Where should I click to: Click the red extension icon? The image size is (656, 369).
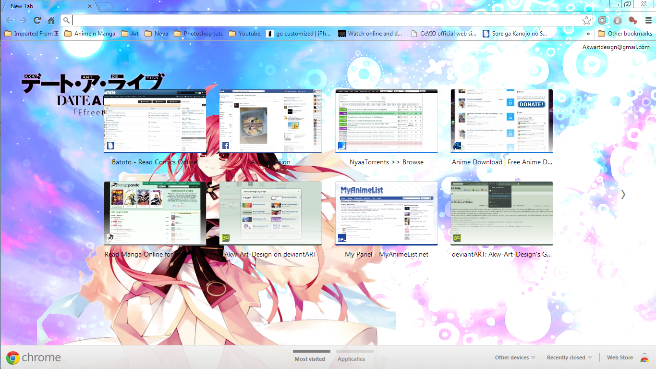pyautogui.click(x=633, y=20)
